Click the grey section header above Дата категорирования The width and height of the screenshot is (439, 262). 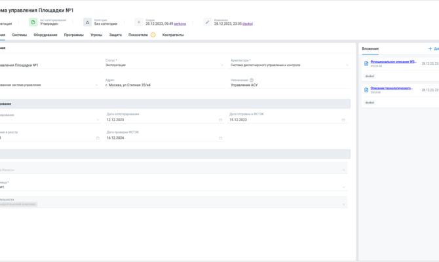(x=175, y=104)
